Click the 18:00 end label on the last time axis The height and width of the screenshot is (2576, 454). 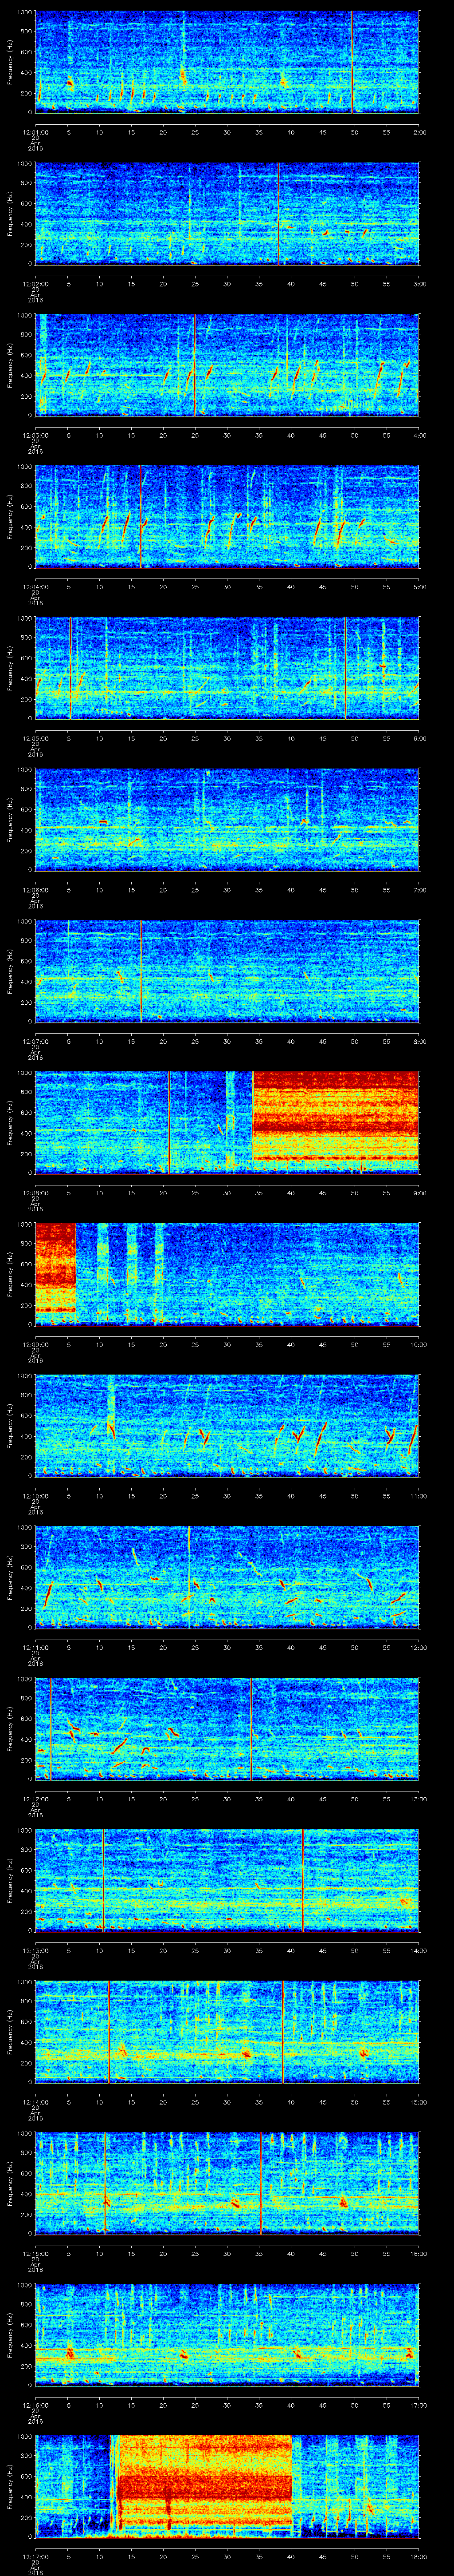(x=418, y=2556)
